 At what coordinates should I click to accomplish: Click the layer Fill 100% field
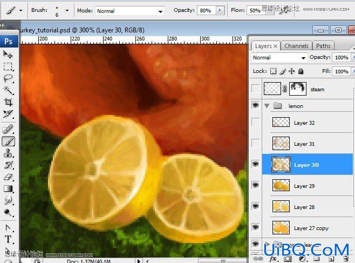pyautogui.click(x=342, y=71)
